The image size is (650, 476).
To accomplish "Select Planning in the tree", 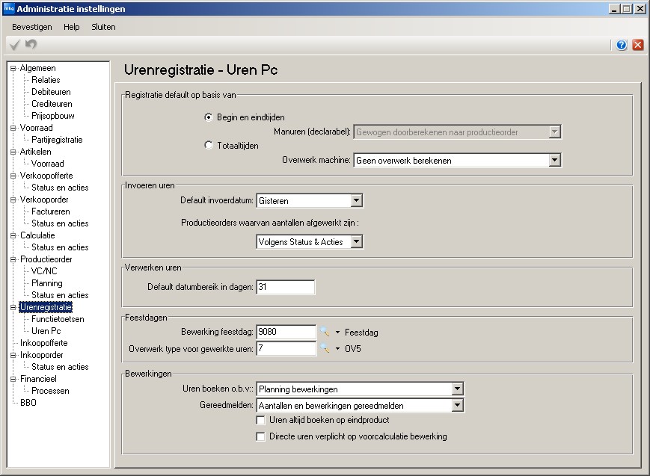I will point(47,283).
